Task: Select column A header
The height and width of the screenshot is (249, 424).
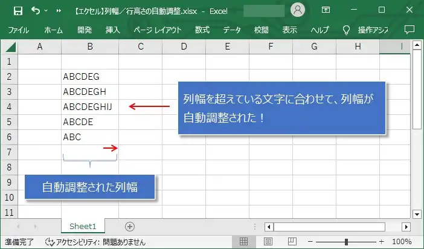Action: coord(40,47)
